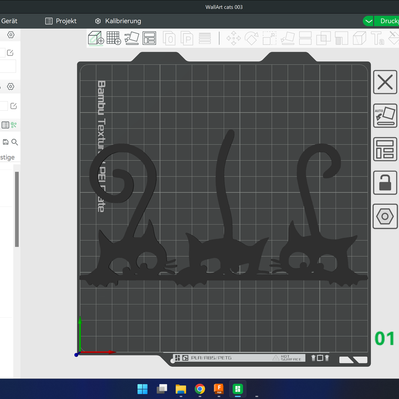Arrange objects on plate 01 side button

point(385,149)
